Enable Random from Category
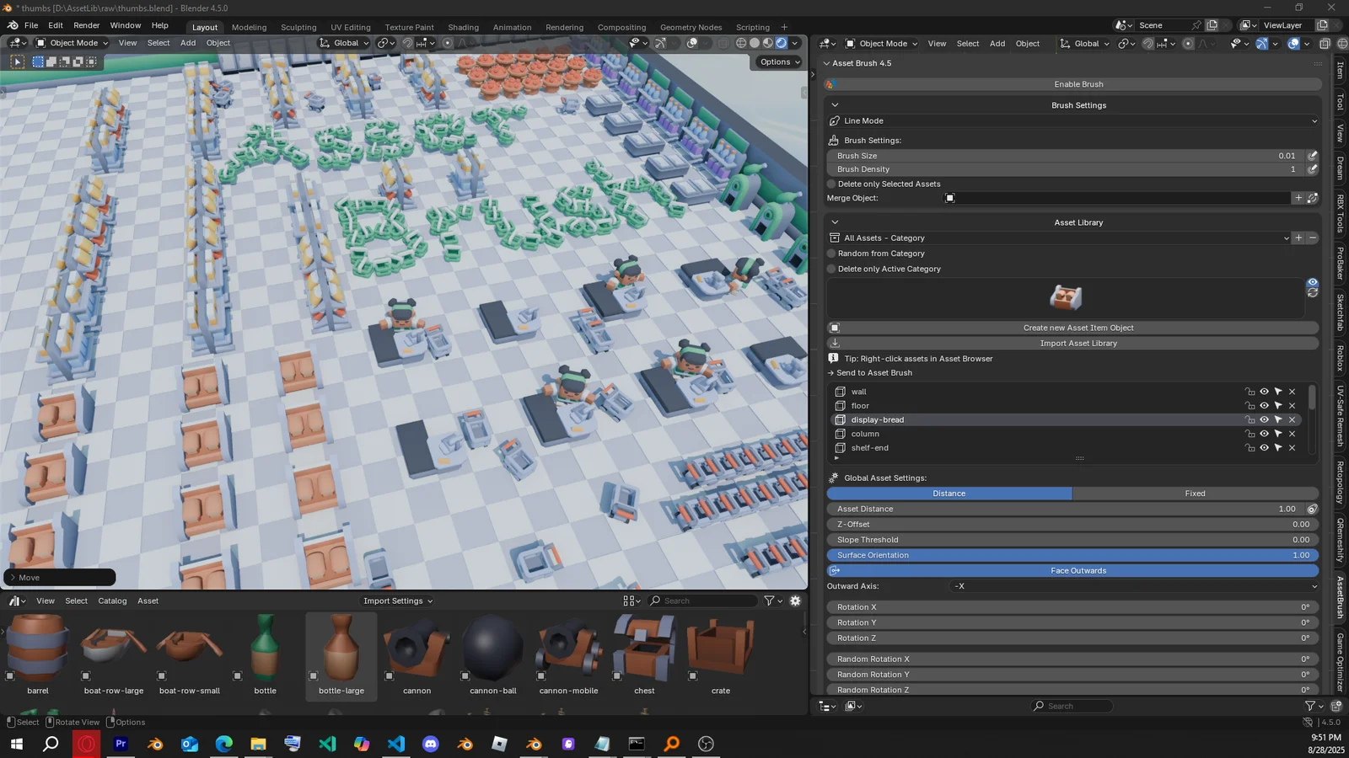Viewport: 1349px width, 758px height. (x=831, y=254)
